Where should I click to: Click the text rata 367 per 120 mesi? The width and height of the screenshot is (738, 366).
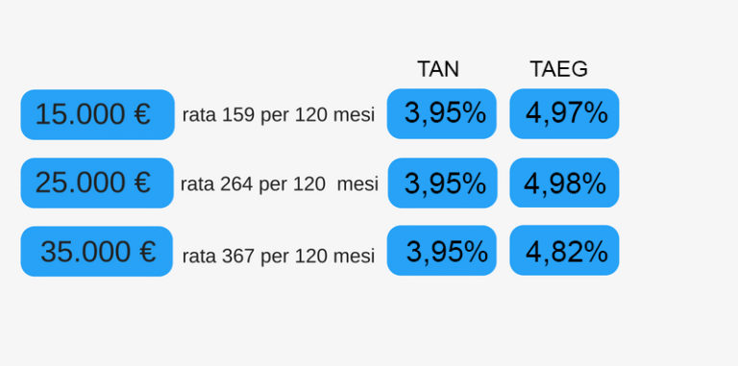click(279, 256)
